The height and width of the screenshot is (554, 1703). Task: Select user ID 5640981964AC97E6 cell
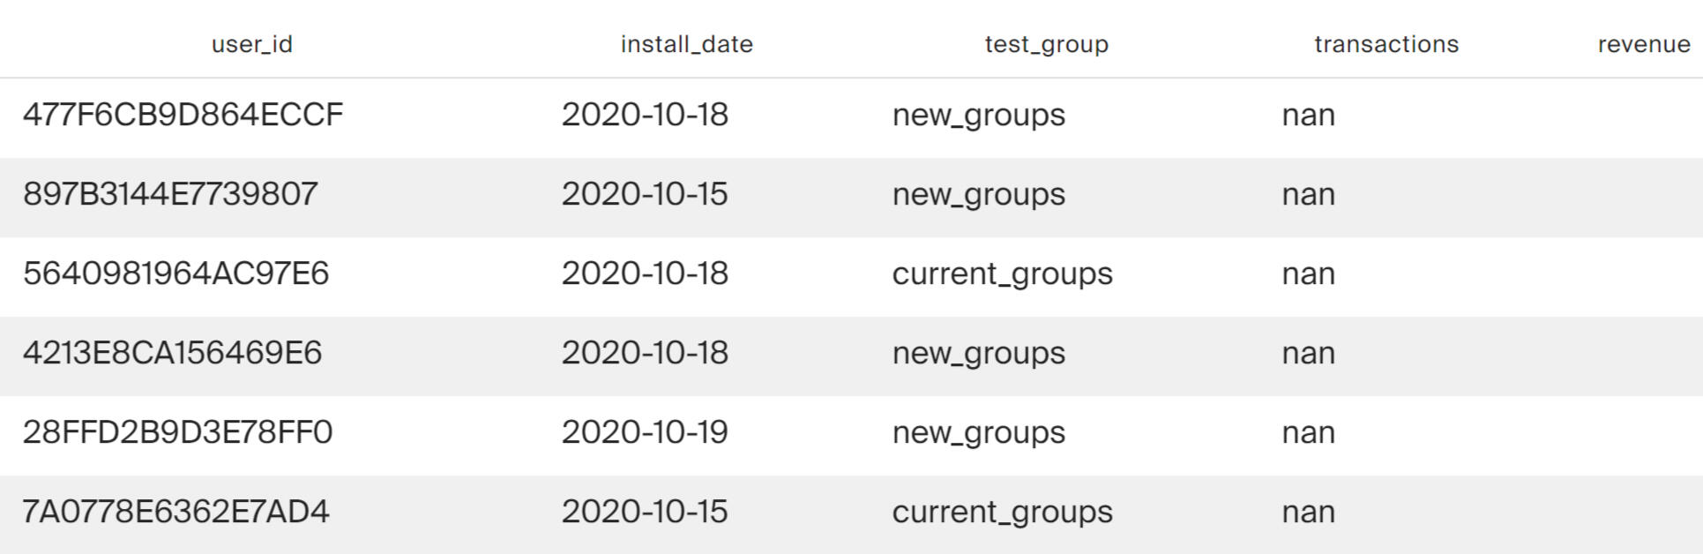pyautogui.click(x=176, y=273)
